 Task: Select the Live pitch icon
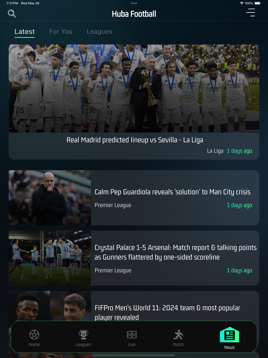point(132,335)
